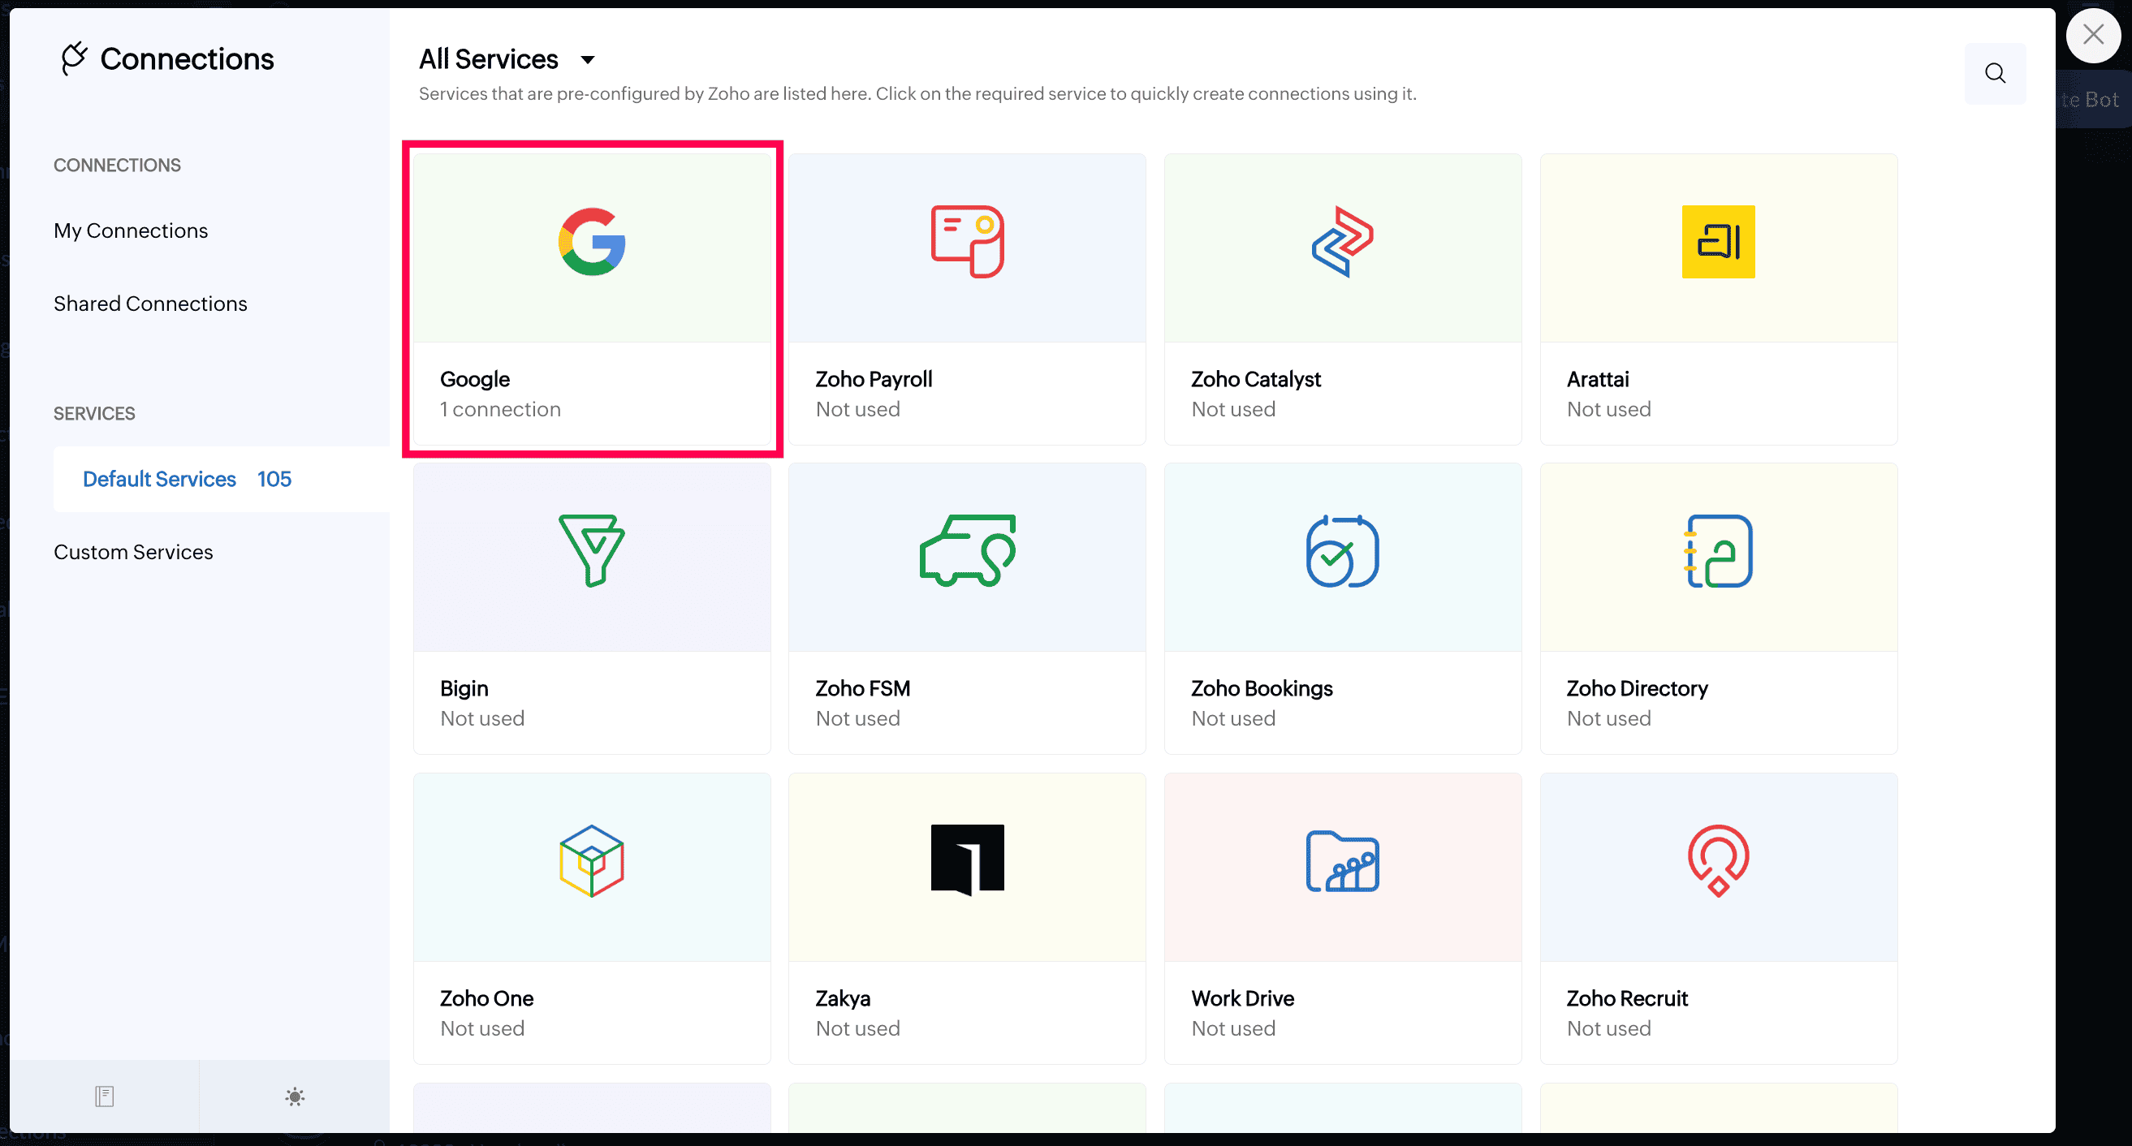Viewport: 2132px width, 1146px height.
Task: Select the Zakya black logo
Action: (967, 860)
